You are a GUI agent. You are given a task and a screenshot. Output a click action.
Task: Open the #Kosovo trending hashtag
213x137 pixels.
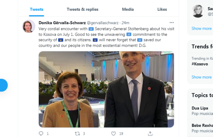coord(200,64)
